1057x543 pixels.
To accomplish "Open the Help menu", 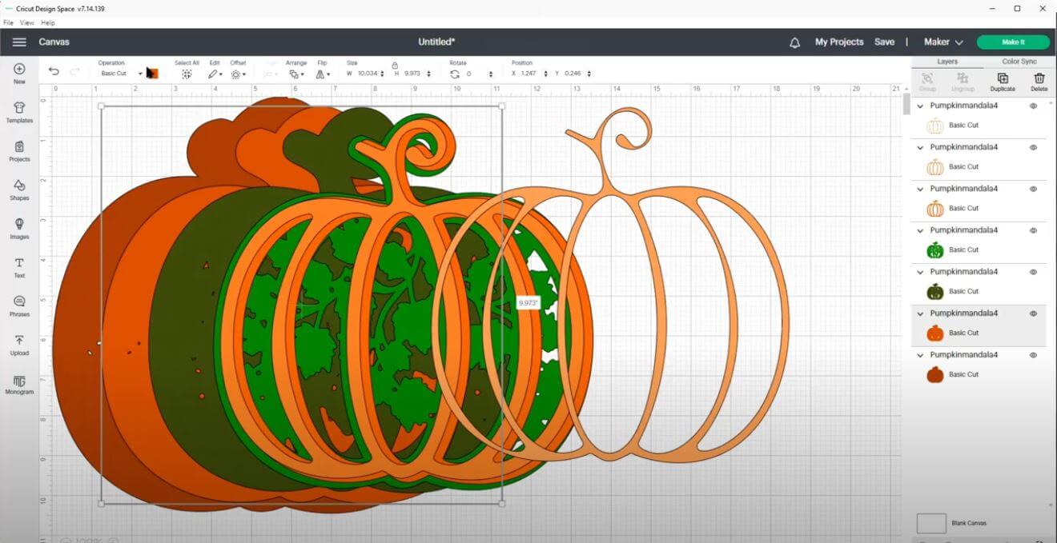I will tap(47, 22).
